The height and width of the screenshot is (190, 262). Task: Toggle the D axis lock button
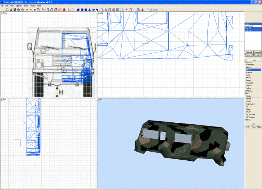[x=35, y=9]
